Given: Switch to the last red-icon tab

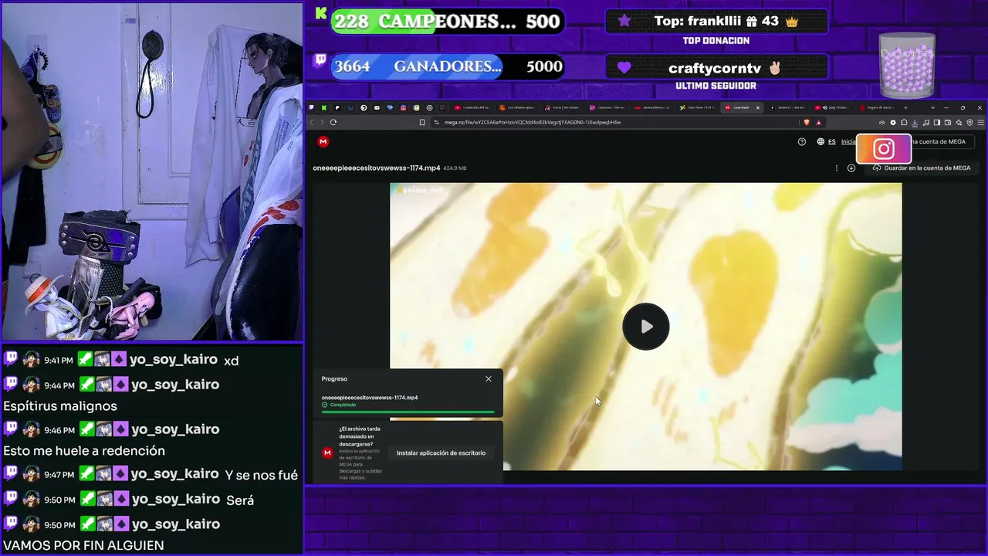Looking at the screenshot, I should (877, 107).
